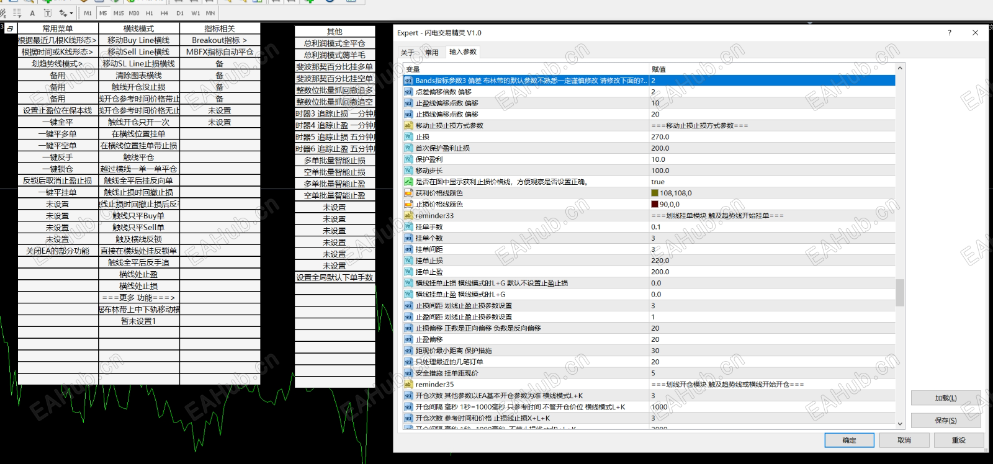This screenshot has width=993, height=464.
Task: Click the 移动Buy Line横线 button
Action: coord(138,40)
